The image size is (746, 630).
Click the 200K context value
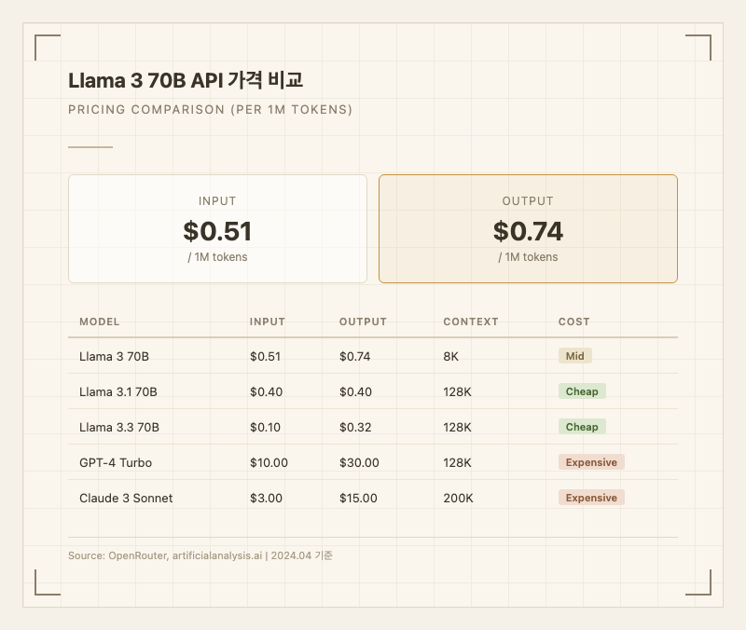click(x=458, y=498)
